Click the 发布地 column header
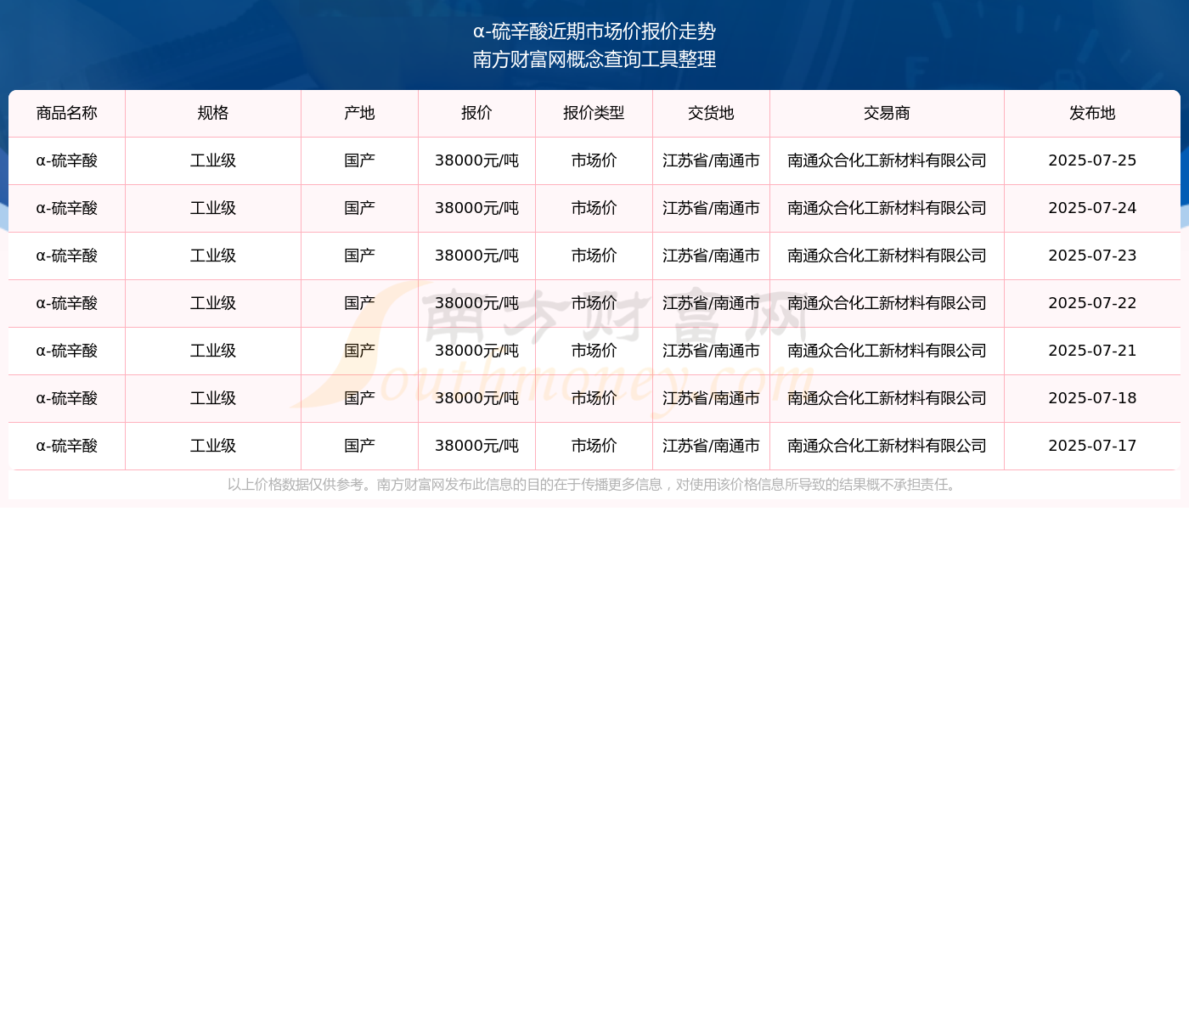Image resolution: width=1189 pixels, height=1023 pixels. click(1092, 113)
